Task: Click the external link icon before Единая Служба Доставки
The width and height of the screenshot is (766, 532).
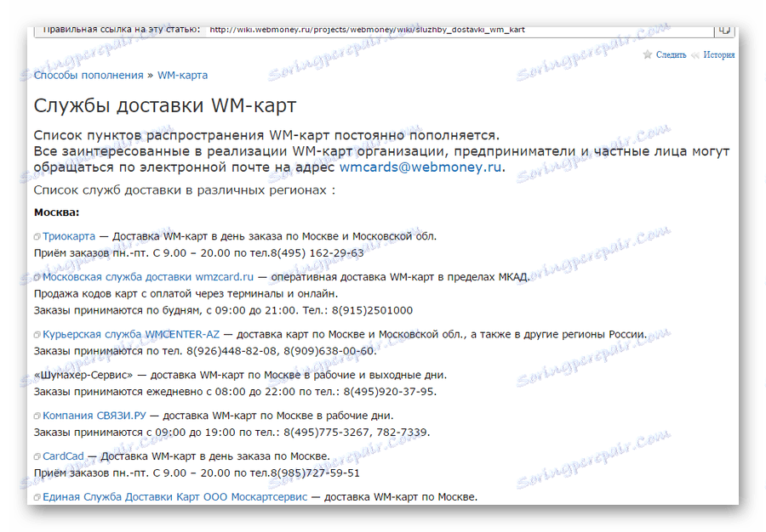Action: pos(37,498)
